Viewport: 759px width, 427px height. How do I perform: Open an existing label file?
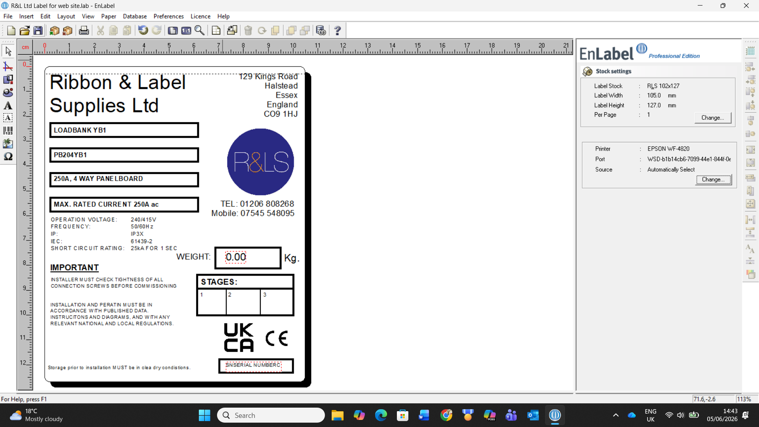pos(25,30)
